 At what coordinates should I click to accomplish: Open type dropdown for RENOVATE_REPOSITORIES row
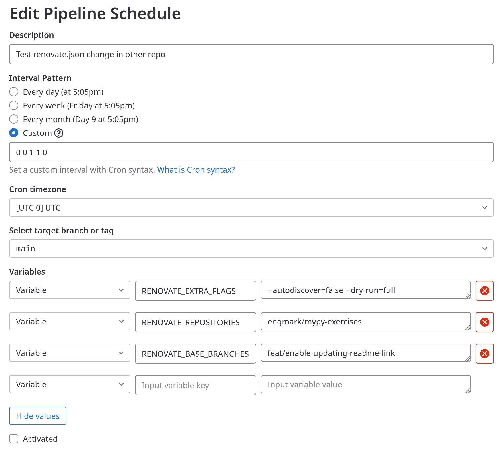[x=70, y=322]
